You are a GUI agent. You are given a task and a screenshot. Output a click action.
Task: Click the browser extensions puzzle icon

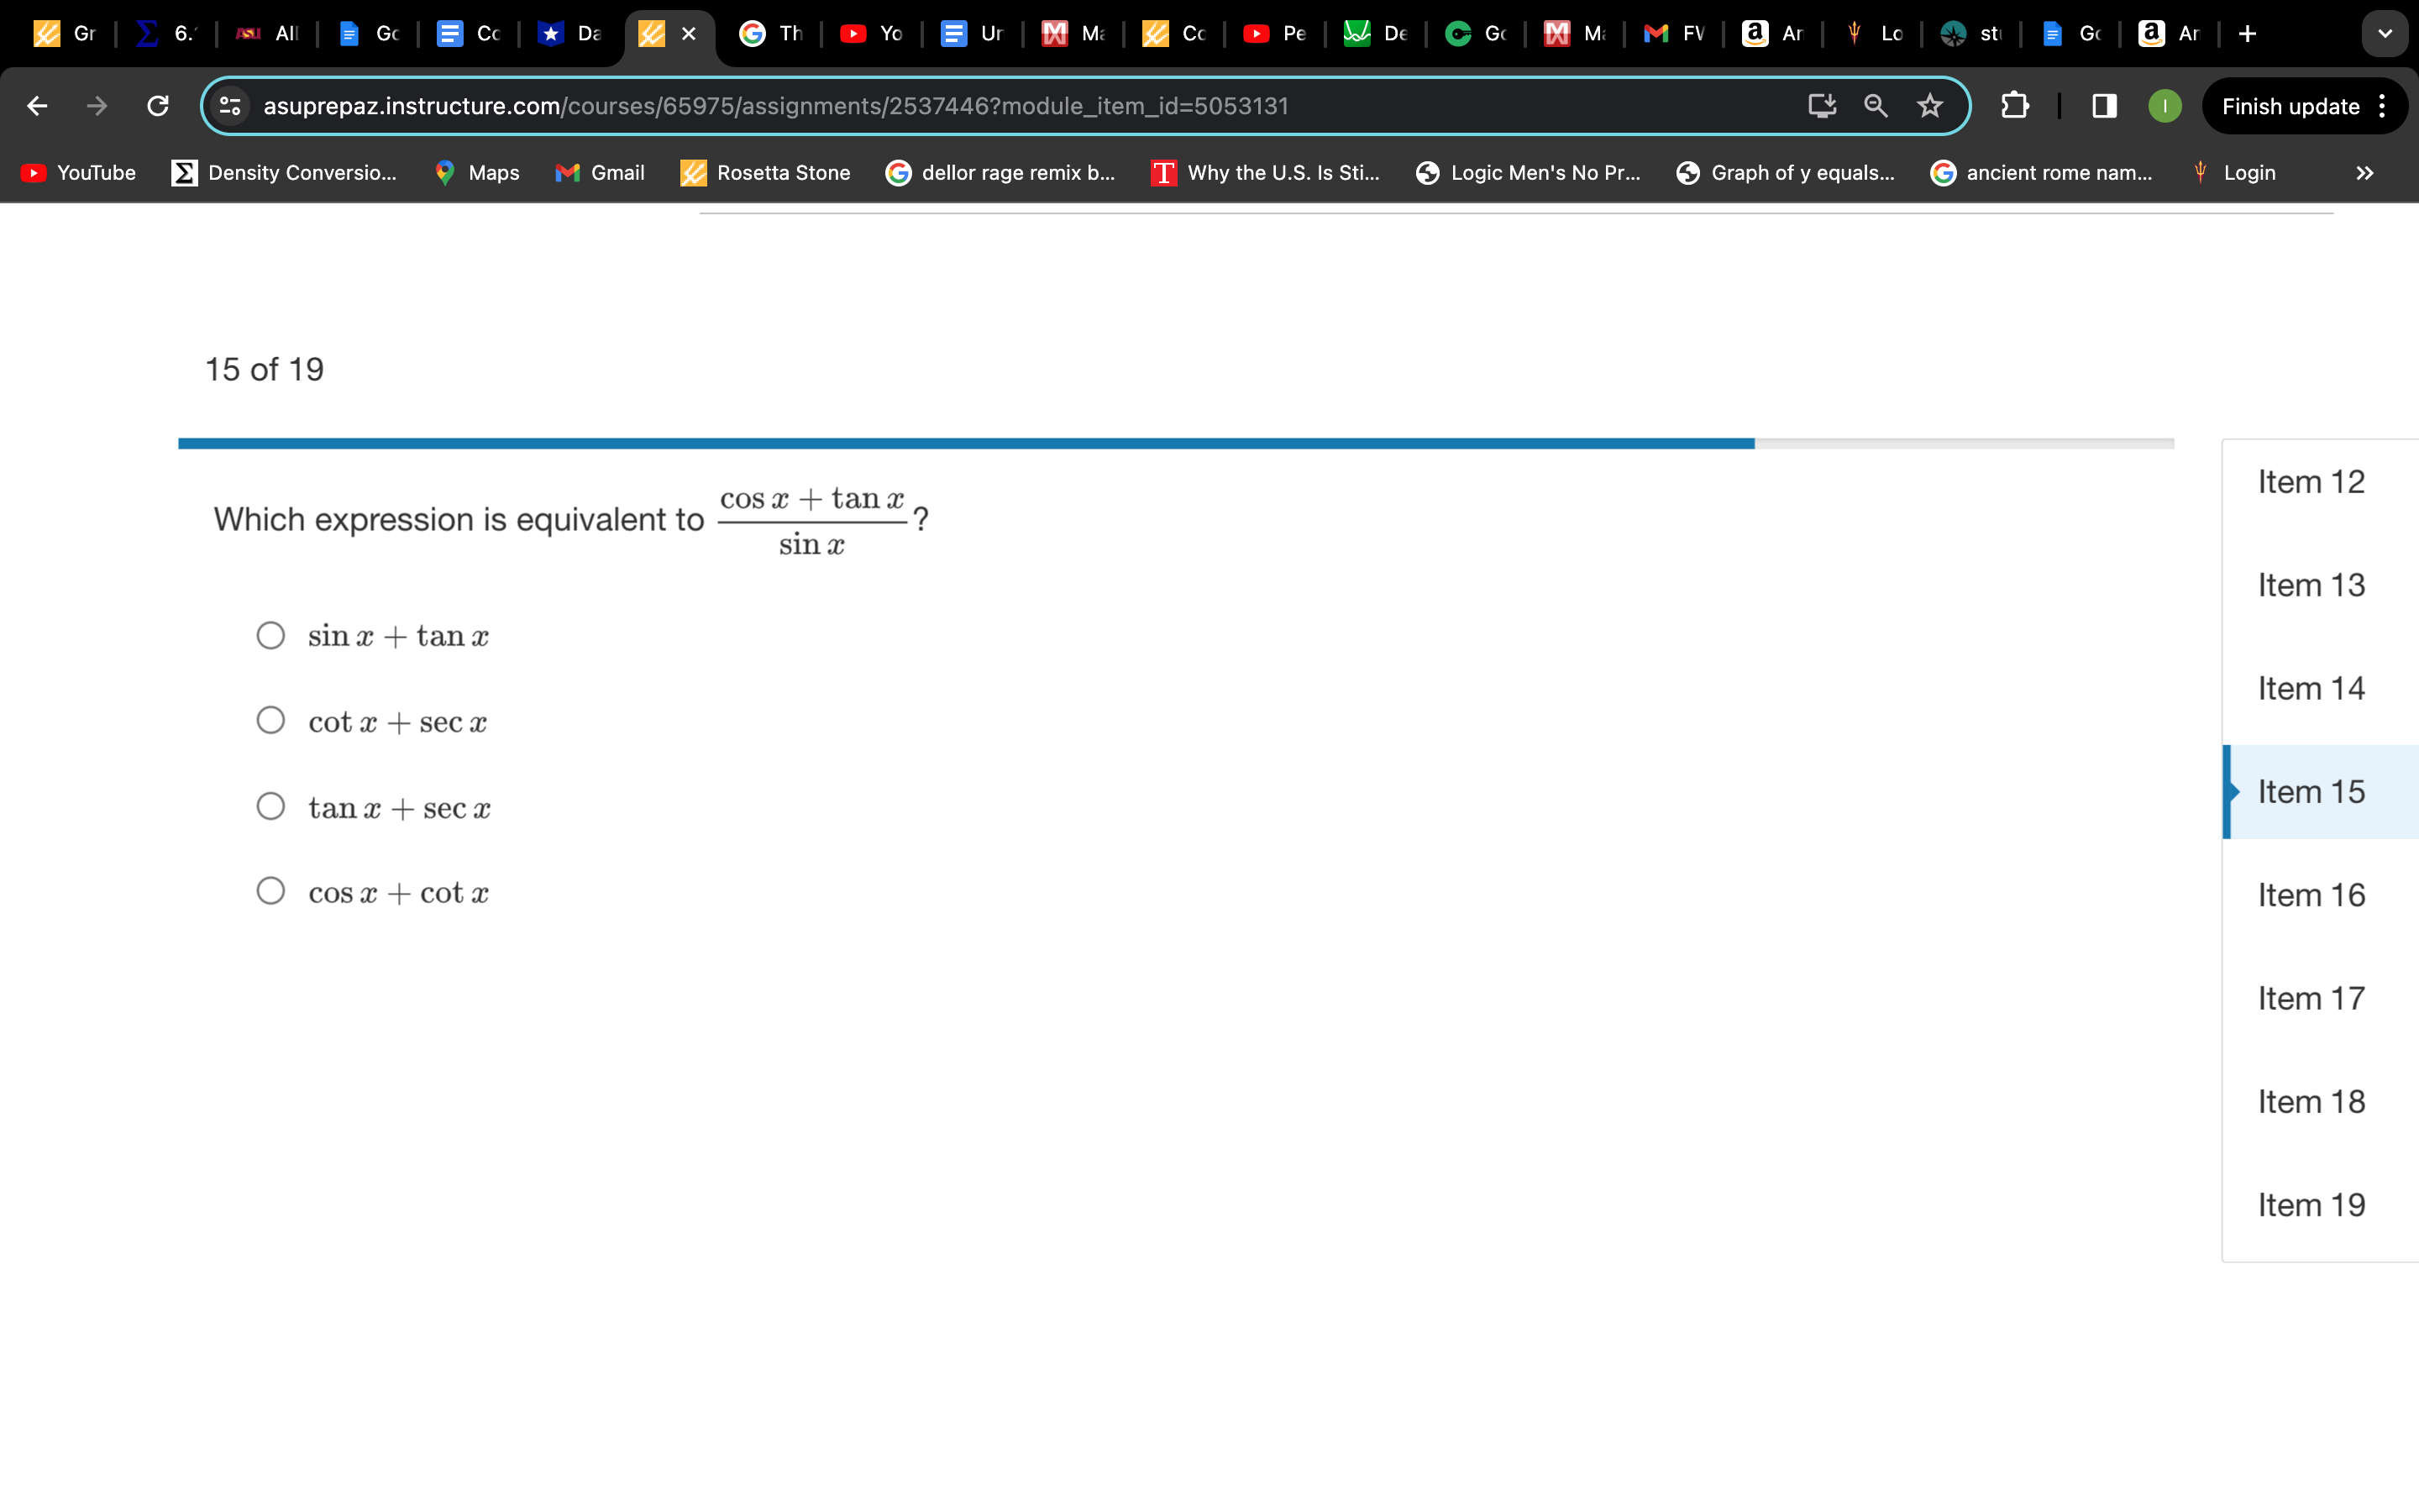(x=2014, y=105)
